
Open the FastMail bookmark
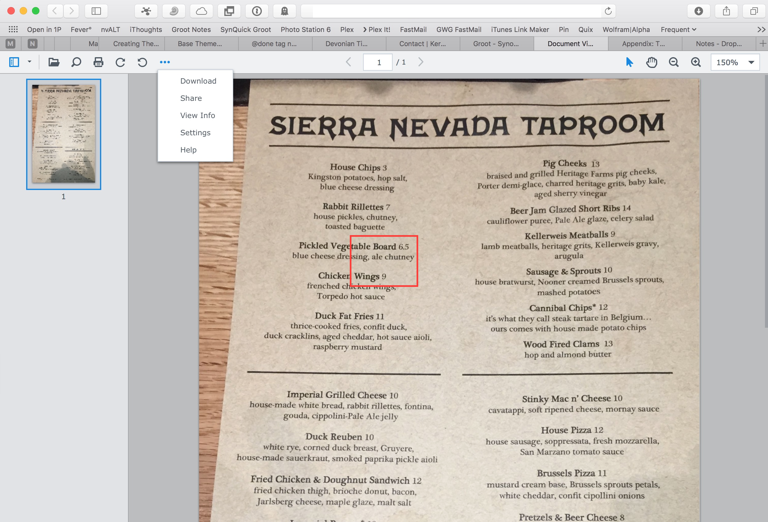(x=413, y=30)
